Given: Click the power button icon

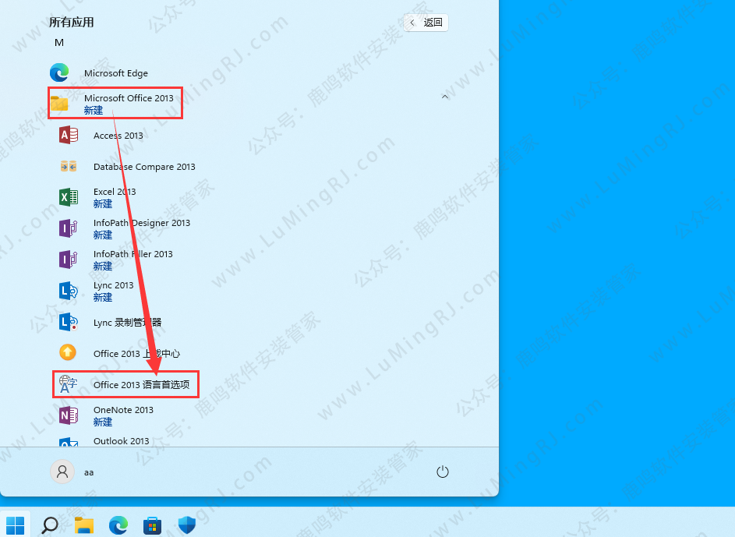Looking at the screenshot, I should (x=443, y=472).
